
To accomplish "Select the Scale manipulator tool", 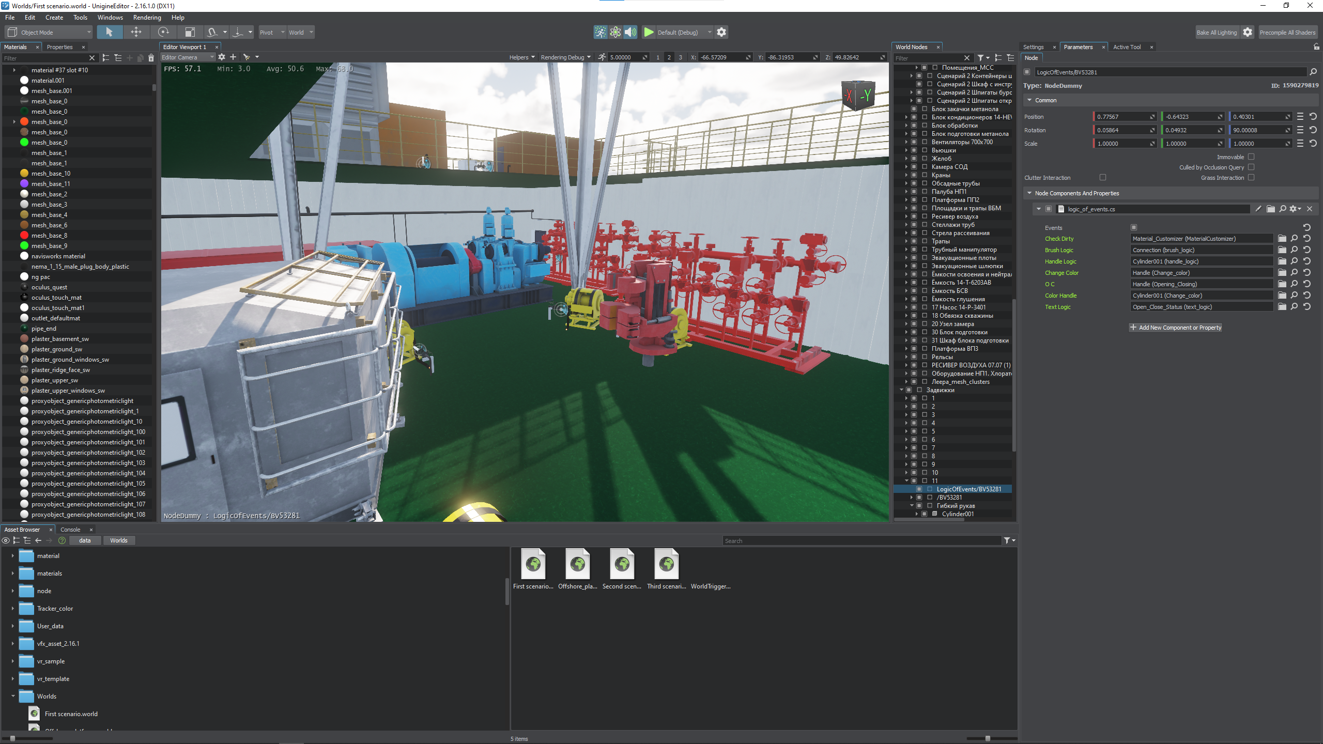I will [190, 32].
